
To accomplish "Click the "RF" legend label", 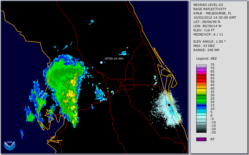I will point(212,139).
